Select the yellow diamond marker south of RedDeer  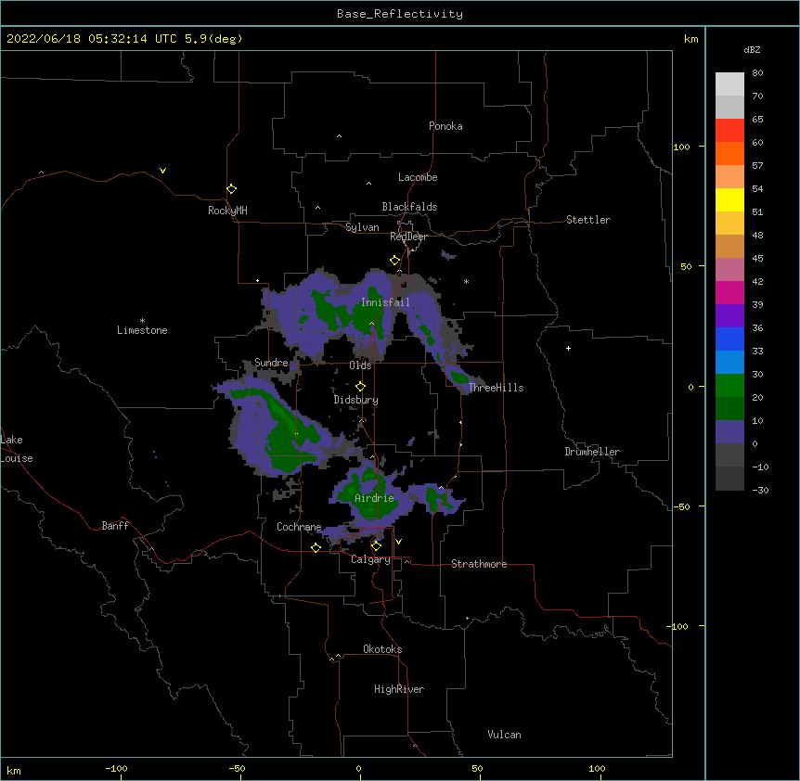point(394,261)
